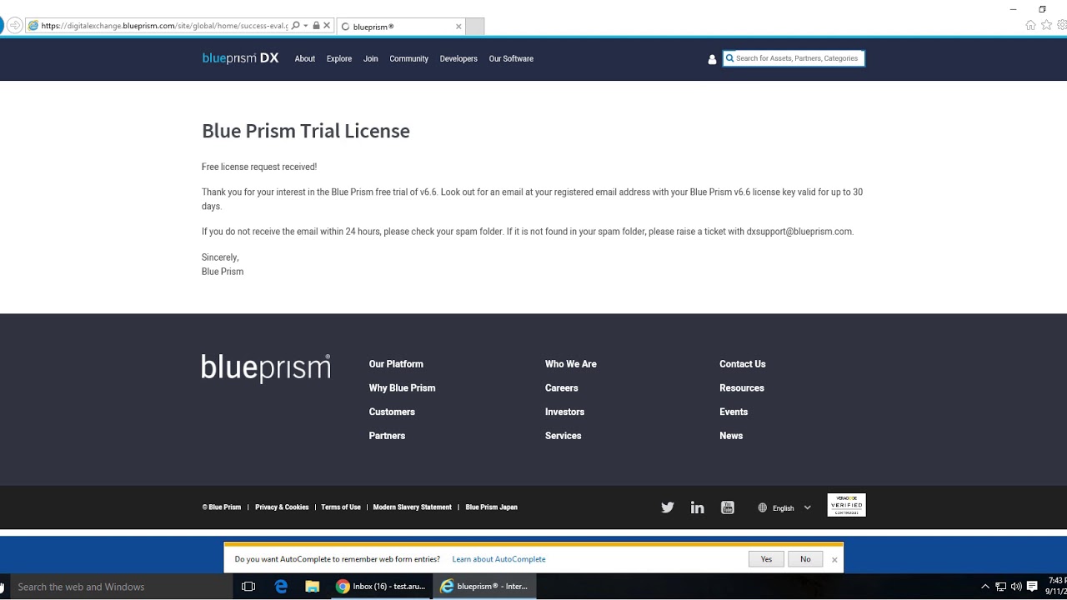This screenshot has width=1067, height=600.
Task: Click the Who We Are footer link
Action: [571, 364]
